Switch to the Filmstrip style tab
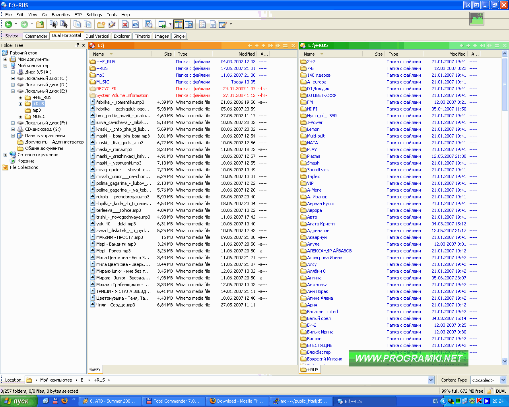Screen dimensions: 509x407 pos(142,36)
